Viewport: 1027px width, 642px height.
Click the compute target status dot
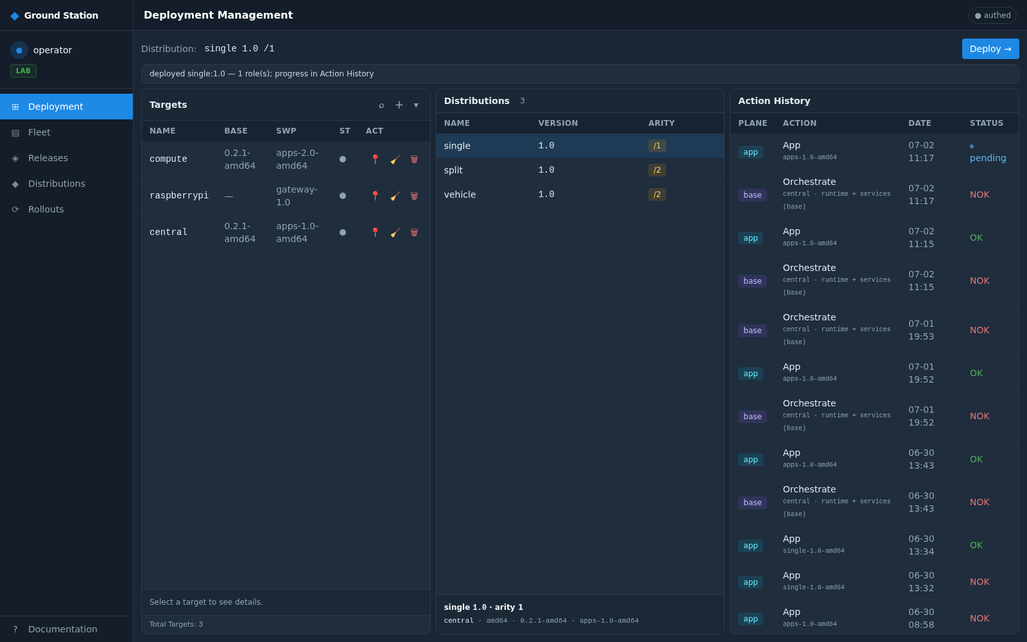tap(343, 159)
